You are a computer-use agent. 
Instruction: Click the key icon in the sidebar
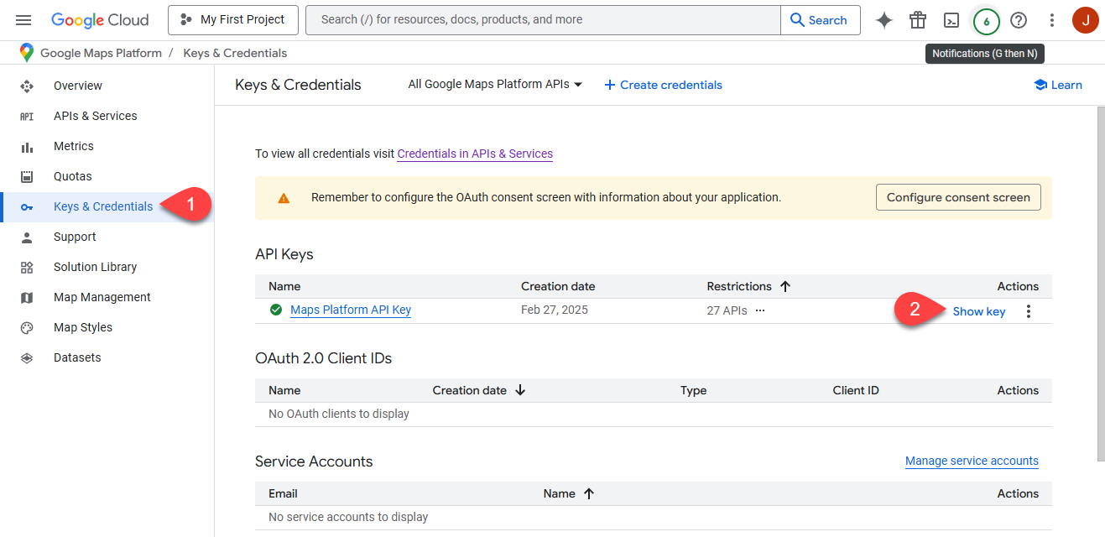[27, 207]
